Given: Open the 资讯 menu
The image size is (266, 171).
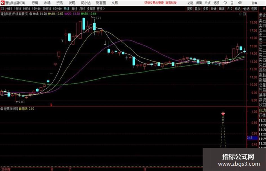Looking at the screenshot, I should (x=60, y=3).
